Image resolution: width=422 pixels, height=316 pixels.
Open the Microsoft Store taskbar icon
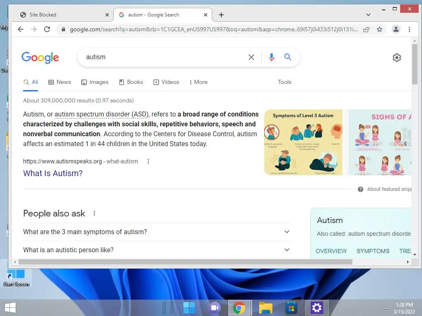pos(291,308)
